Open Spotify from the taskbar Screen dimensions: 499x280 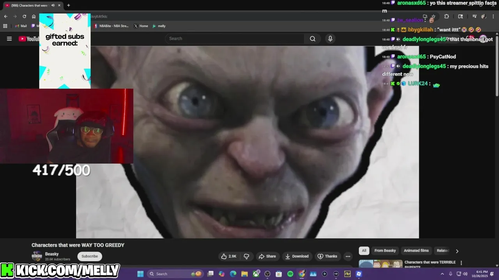pos(290,274)
